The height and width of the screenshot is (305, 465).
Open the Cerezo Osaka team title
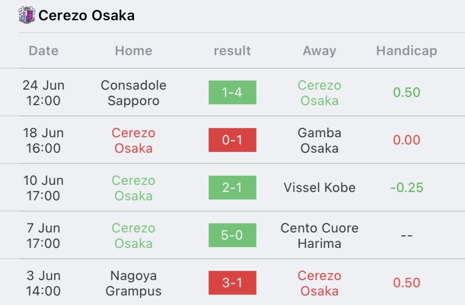coord(86,15)
